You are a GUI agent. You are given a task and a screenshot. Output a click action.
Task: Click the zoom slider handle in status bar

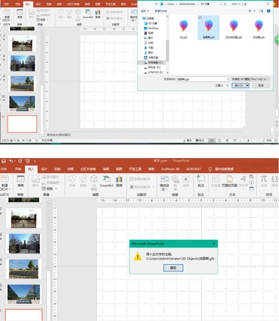248,140
